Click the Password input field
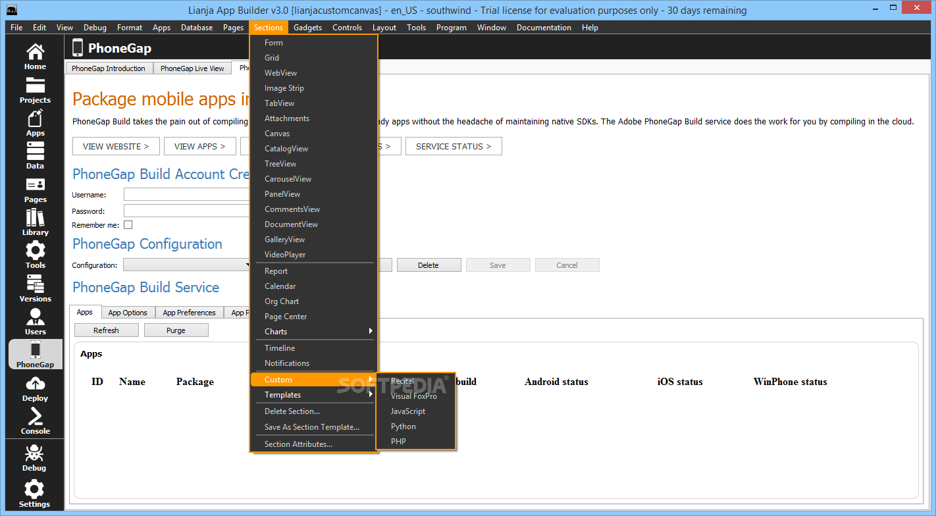 tap(187, 211)
